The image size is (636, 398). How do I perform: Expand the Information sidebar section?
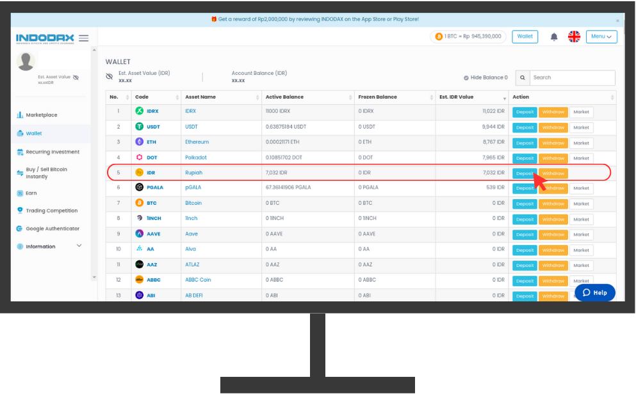click(x=79, y=246)
